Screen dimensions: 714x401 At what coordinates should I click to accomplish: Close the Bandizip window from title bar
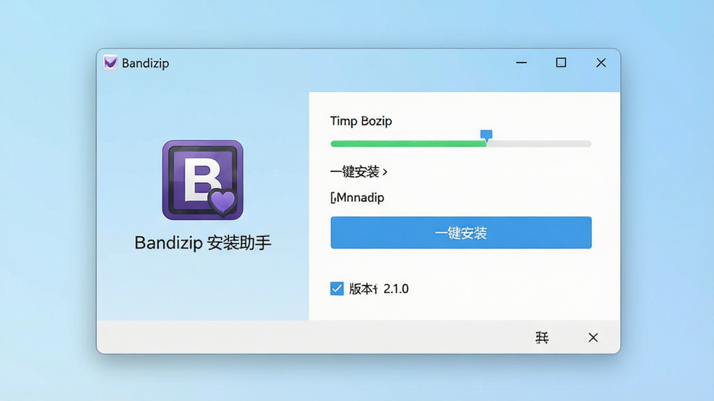pos(601,63)
